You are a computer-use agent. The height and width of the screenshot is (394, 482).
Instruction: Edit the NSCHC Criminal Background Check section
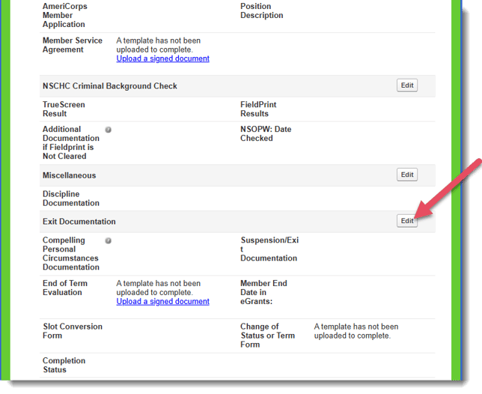tap(406, 85)
